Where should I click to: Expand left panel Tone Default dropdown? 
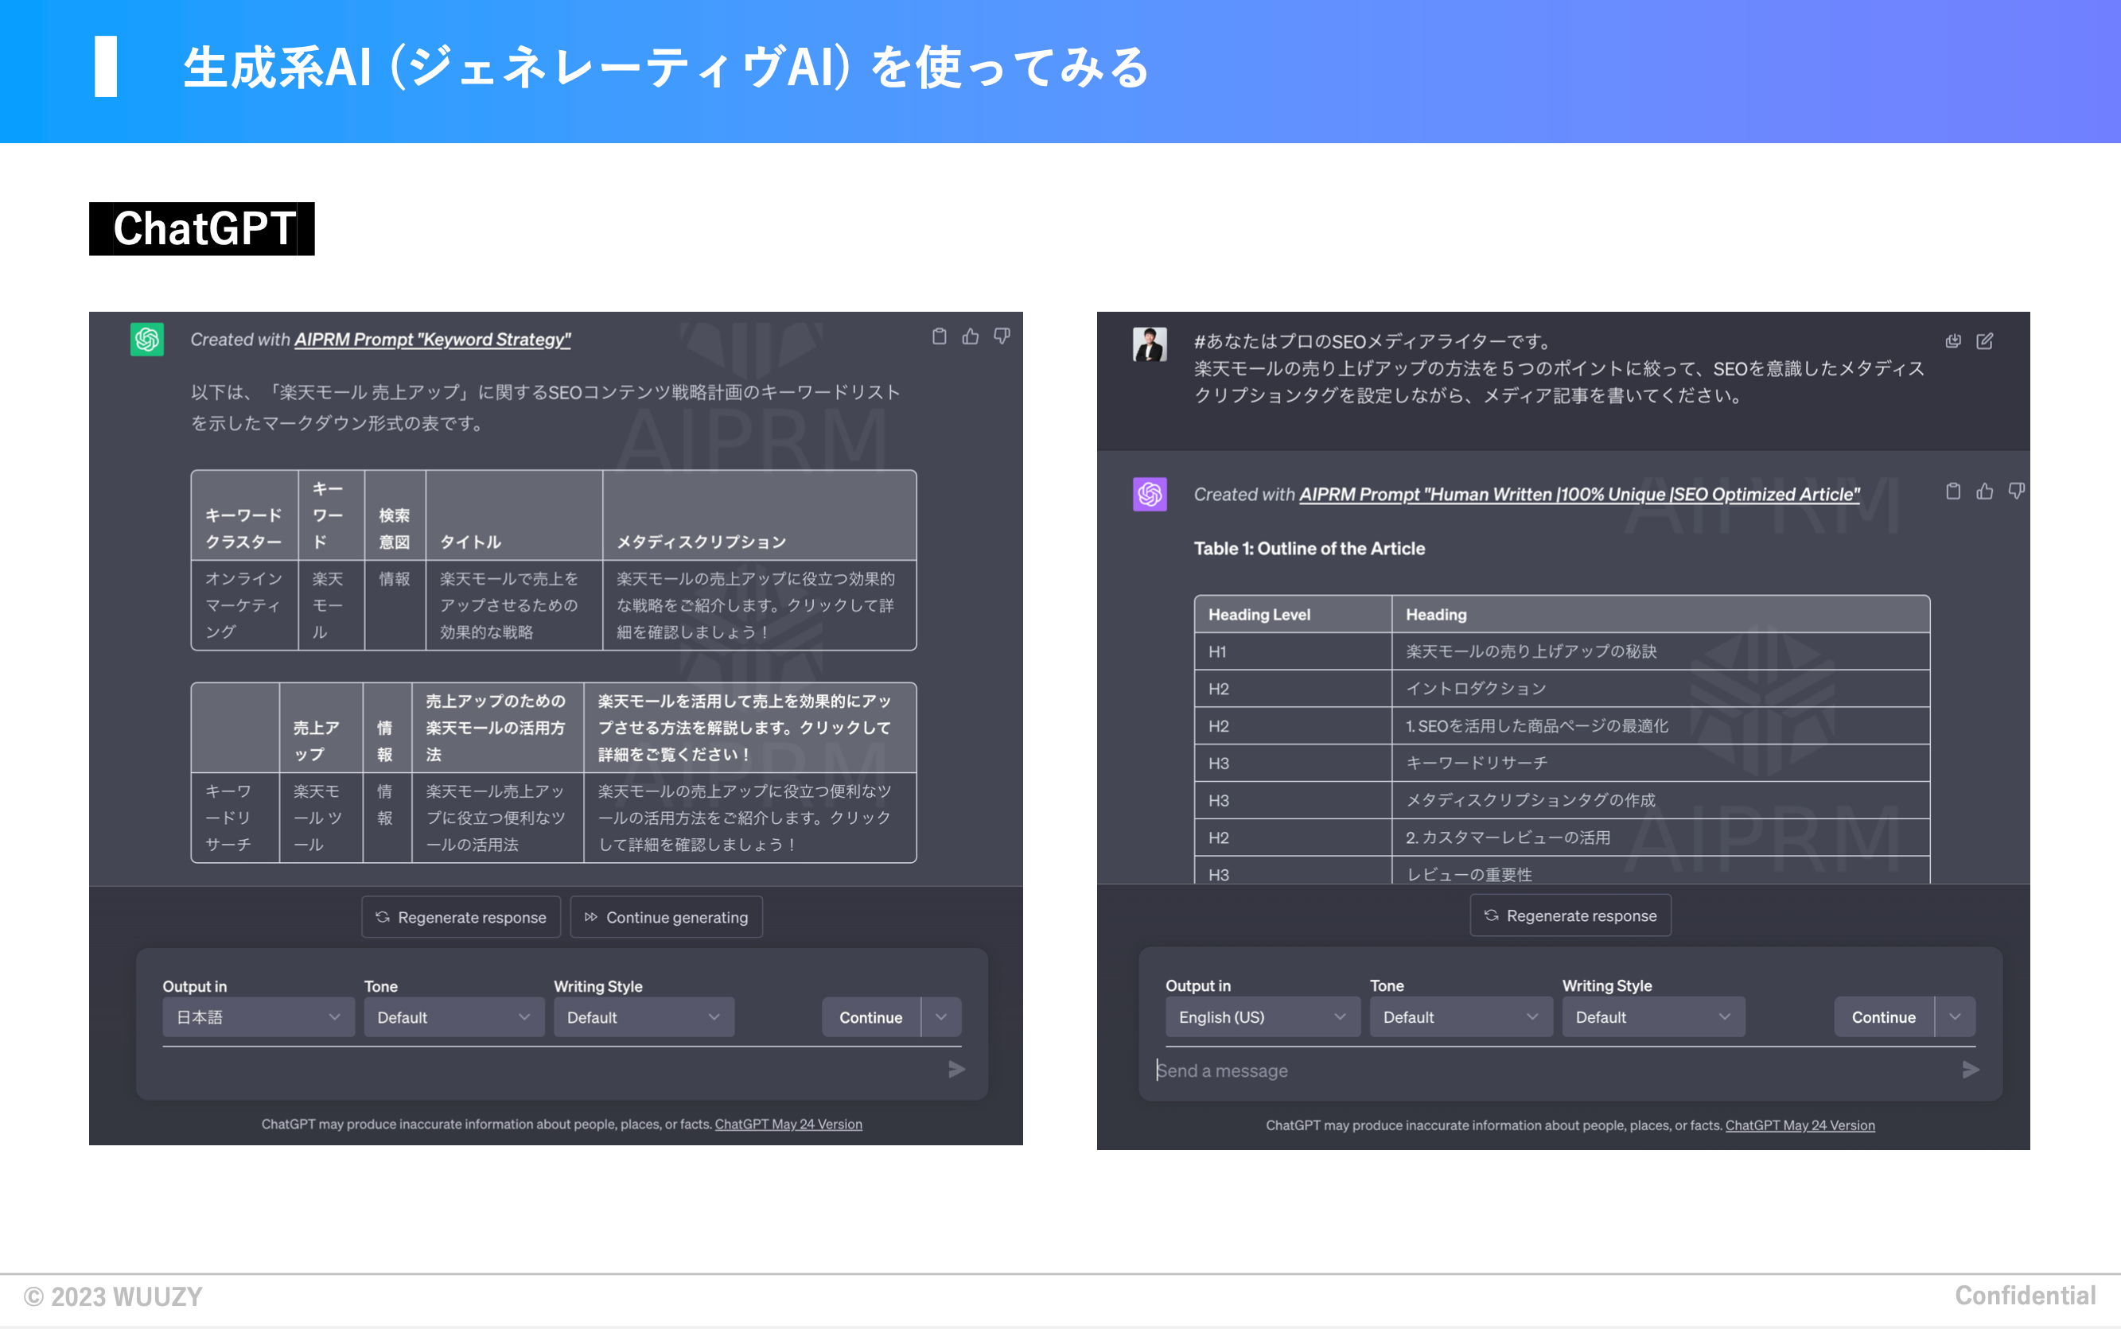pyautogui.click(x=453, y=1017)
